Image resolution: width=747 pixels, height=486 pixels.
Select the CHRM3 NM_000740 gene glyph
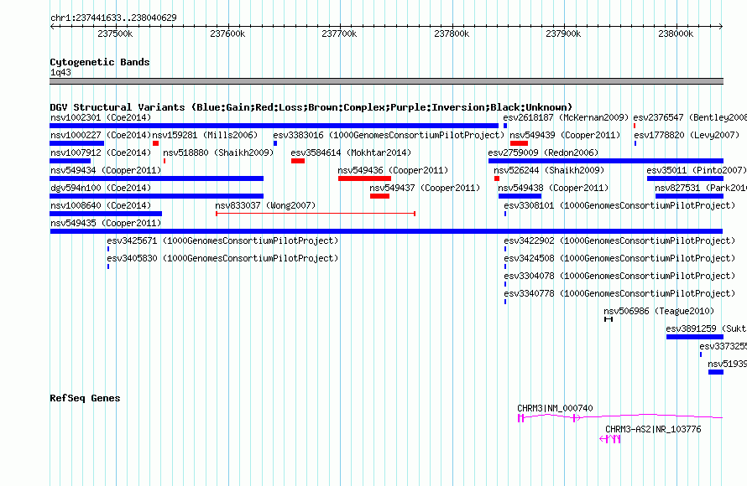coord(620,417)
